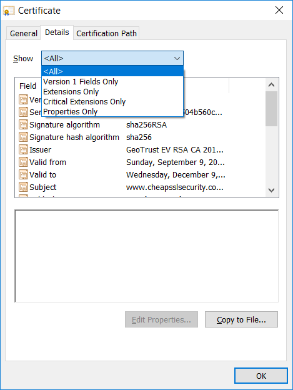This screenshot has height=390, width=293.
Task: Click the Signature algorithm field icon
Action: pyautogui.click(x=23, y=124)
